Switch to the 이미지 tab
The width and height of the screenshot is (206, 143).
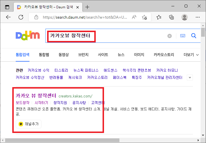tap(139, 54)
